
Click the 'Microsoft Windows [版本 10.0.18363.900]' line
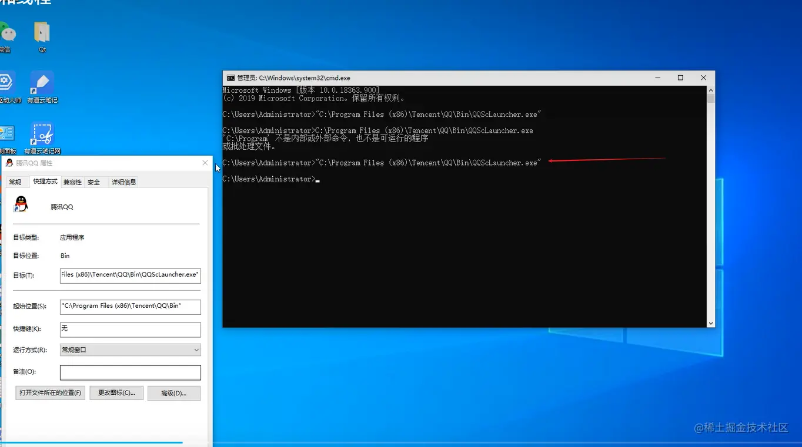(x=301, y=90)
